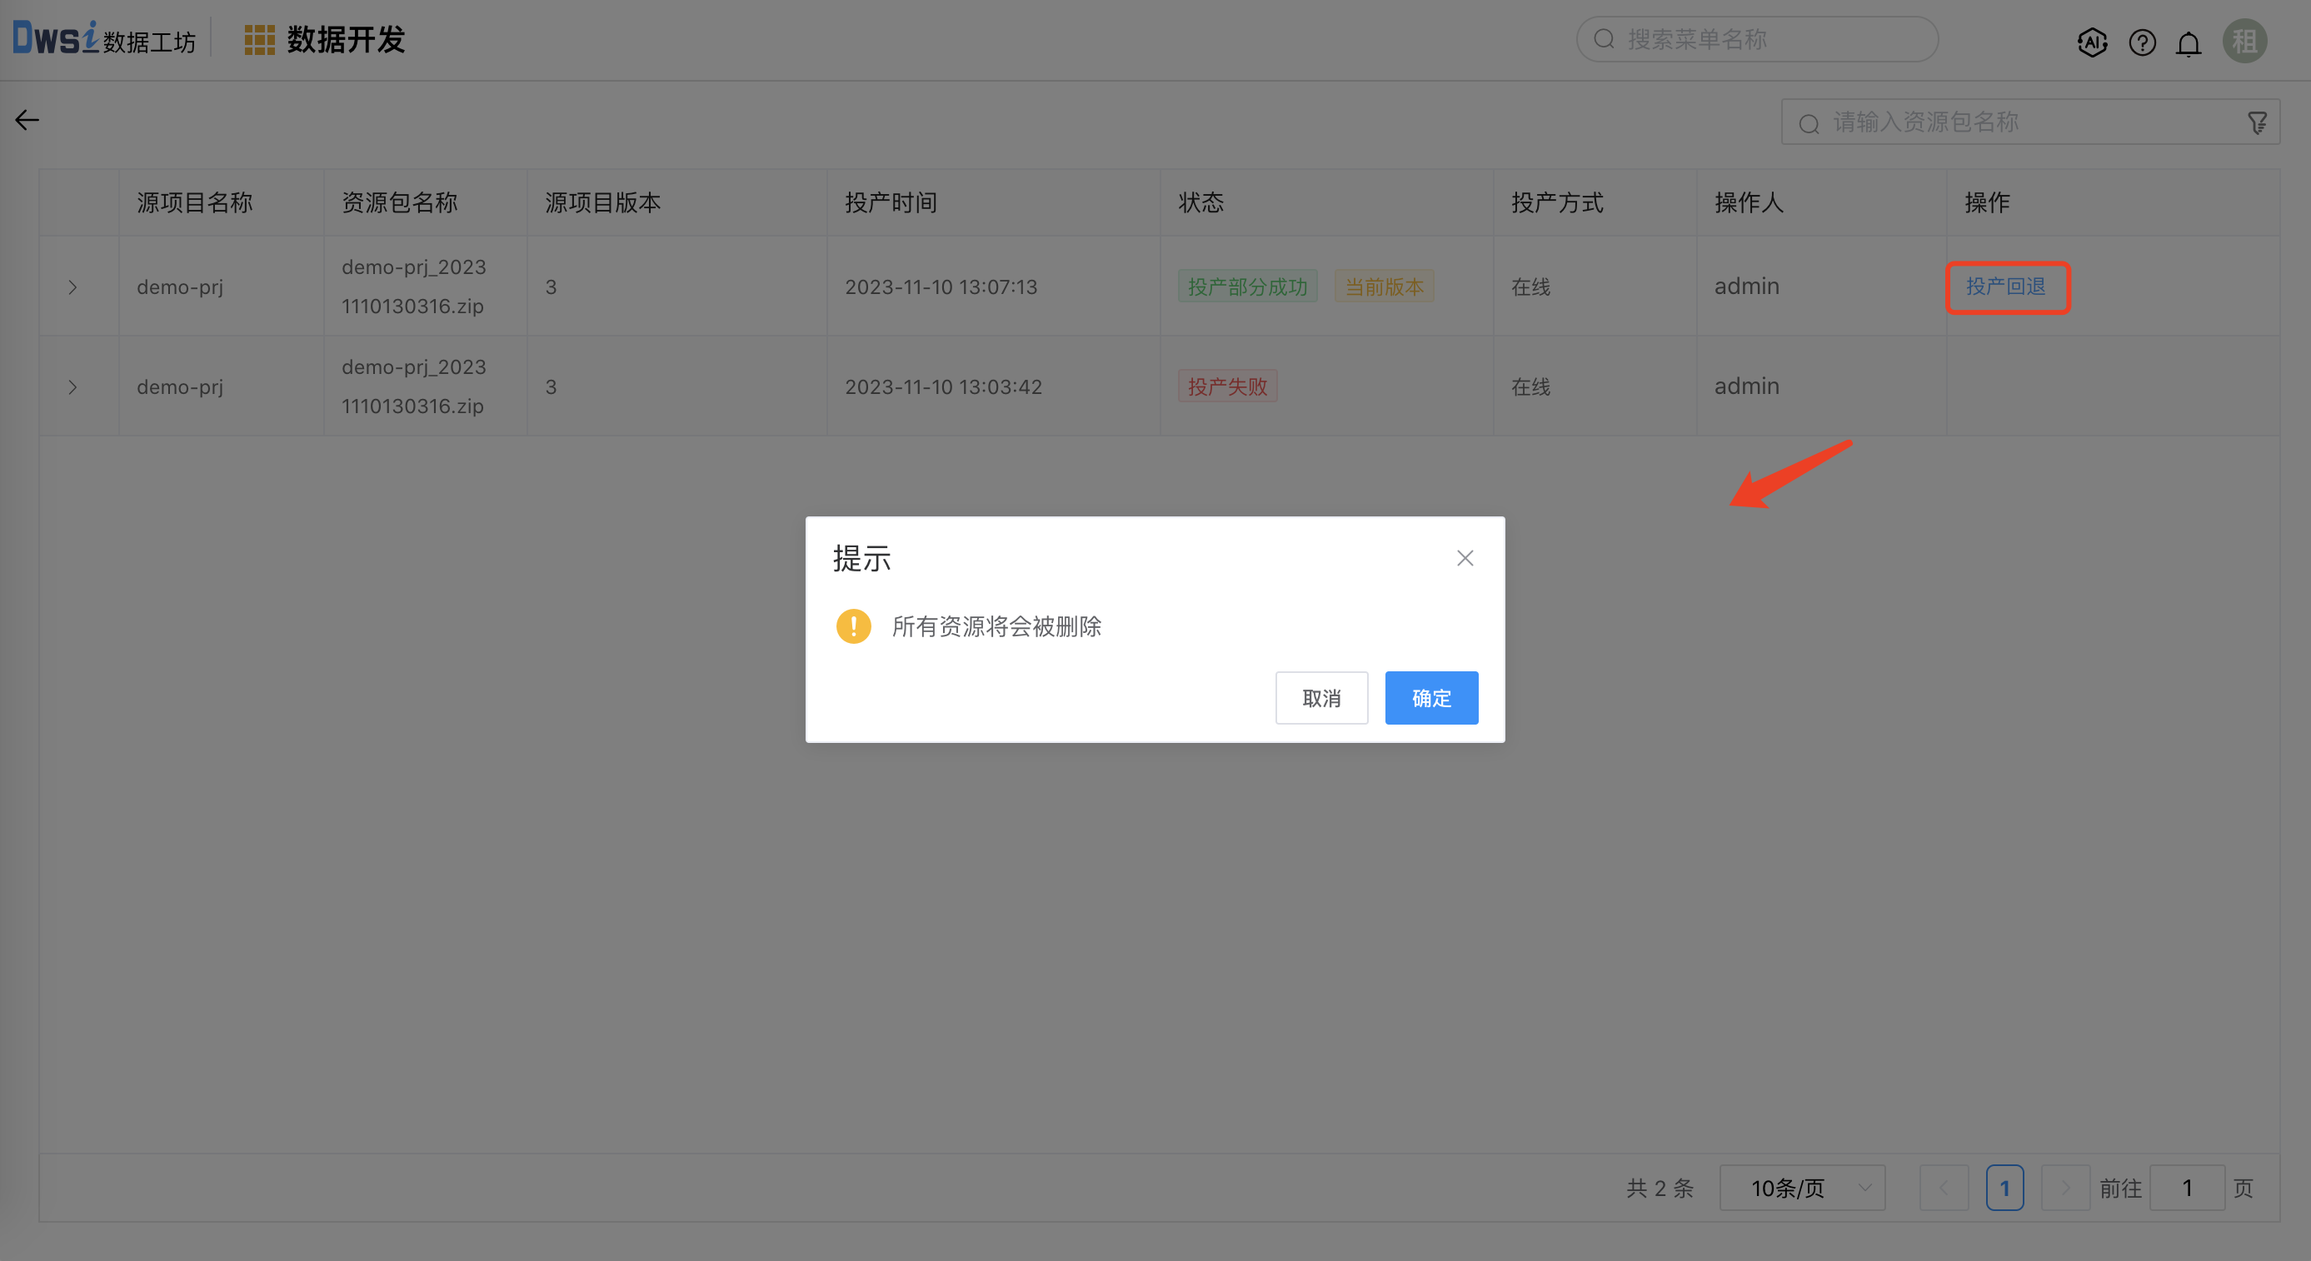Click the DWSi 数据工坊 logo

pos(103,39)
